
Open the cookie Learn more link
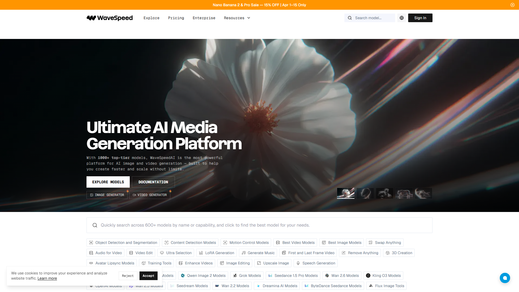point(47,278)
